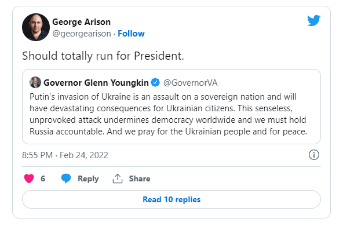This screenshot has height=226, width=343.
Task: Open the Governor Glenn Youngkin name
Action: click(96, 83)
